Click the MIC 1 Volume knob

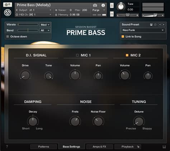[75, 75]
